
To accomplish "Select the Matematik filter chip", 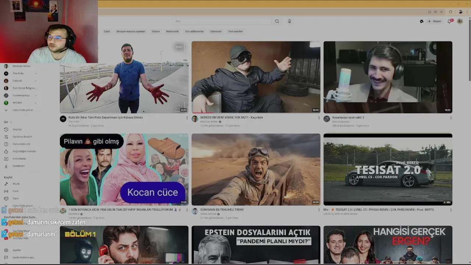I will [172, 31].
